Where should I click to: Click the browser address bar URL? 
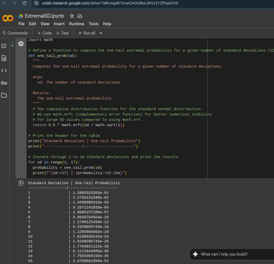[x=110, y=3]
